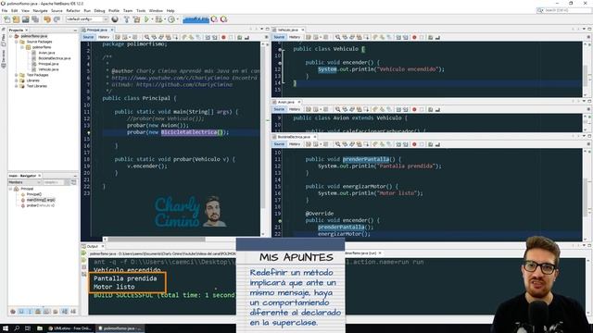This screenshot has width=593, height=333.
Task: Open the Tools menu
Action: pyautogui.click(x=141, y=10)
